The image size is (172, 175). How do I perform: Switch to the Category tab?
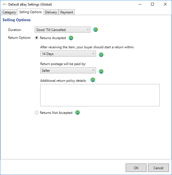coord(9,12)
